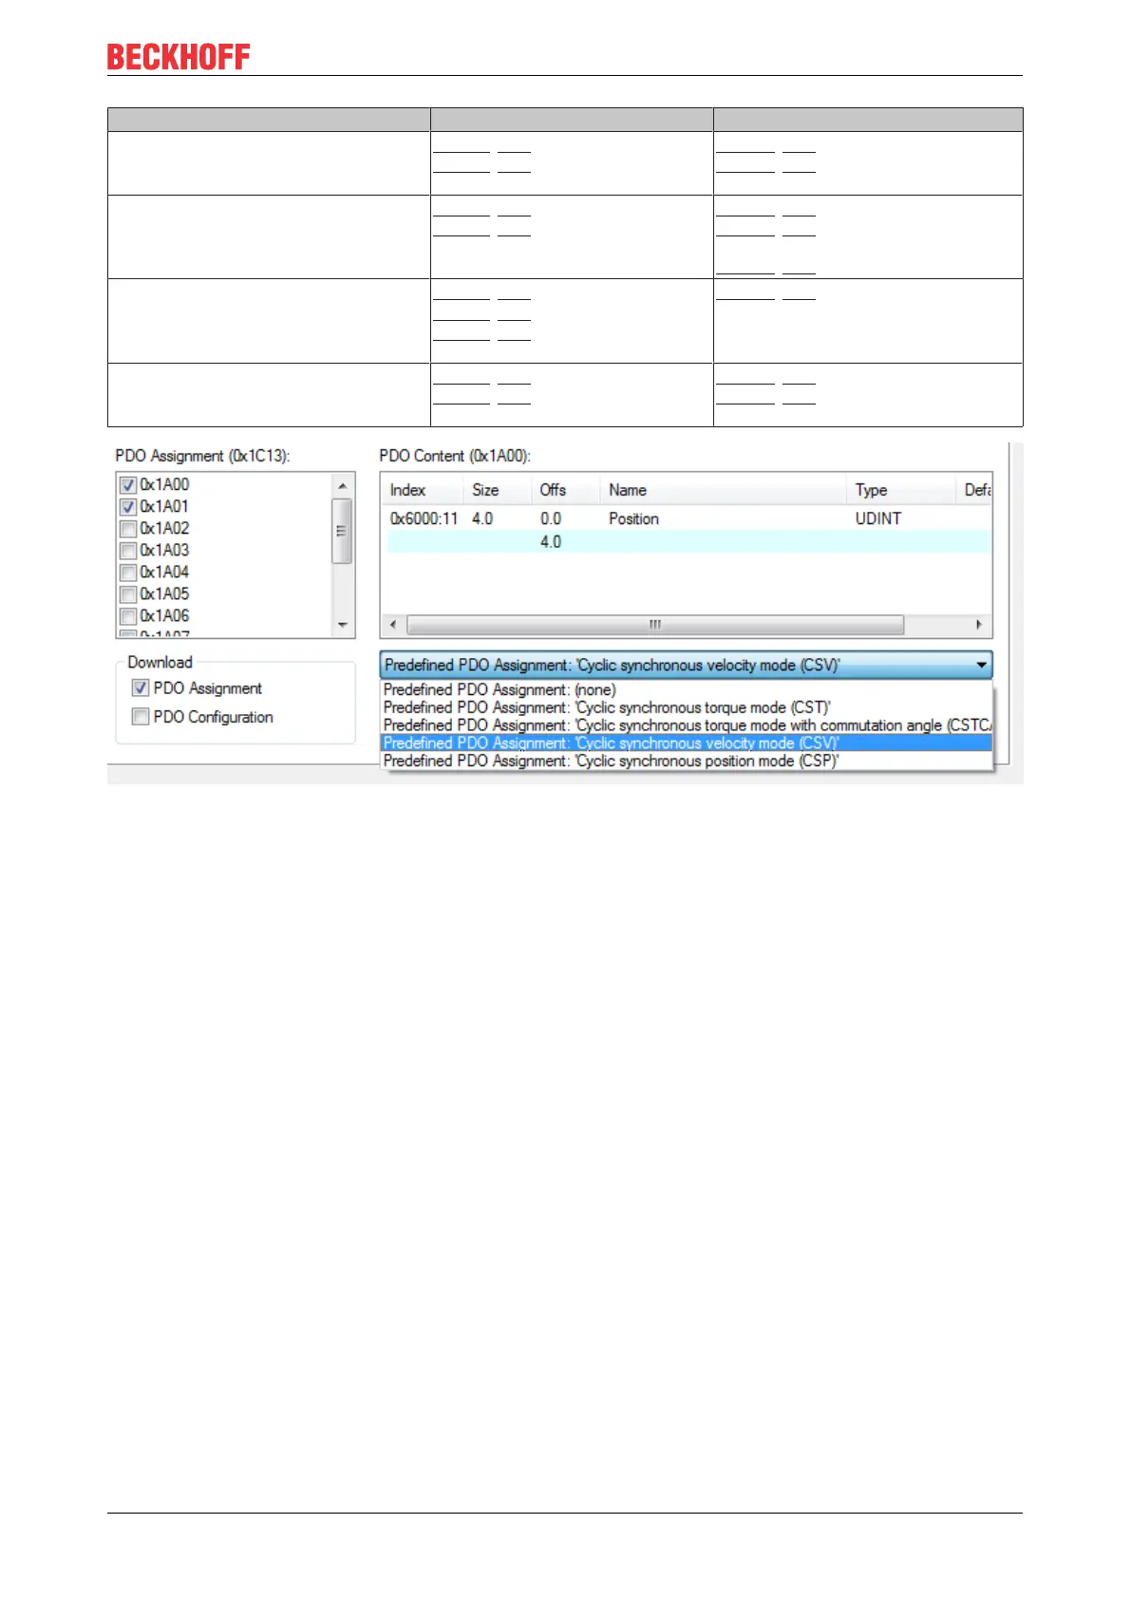Click the Beckhoff logo
The width and height of the screenshot is (1131, 1599).
click(x=179, y=57)
